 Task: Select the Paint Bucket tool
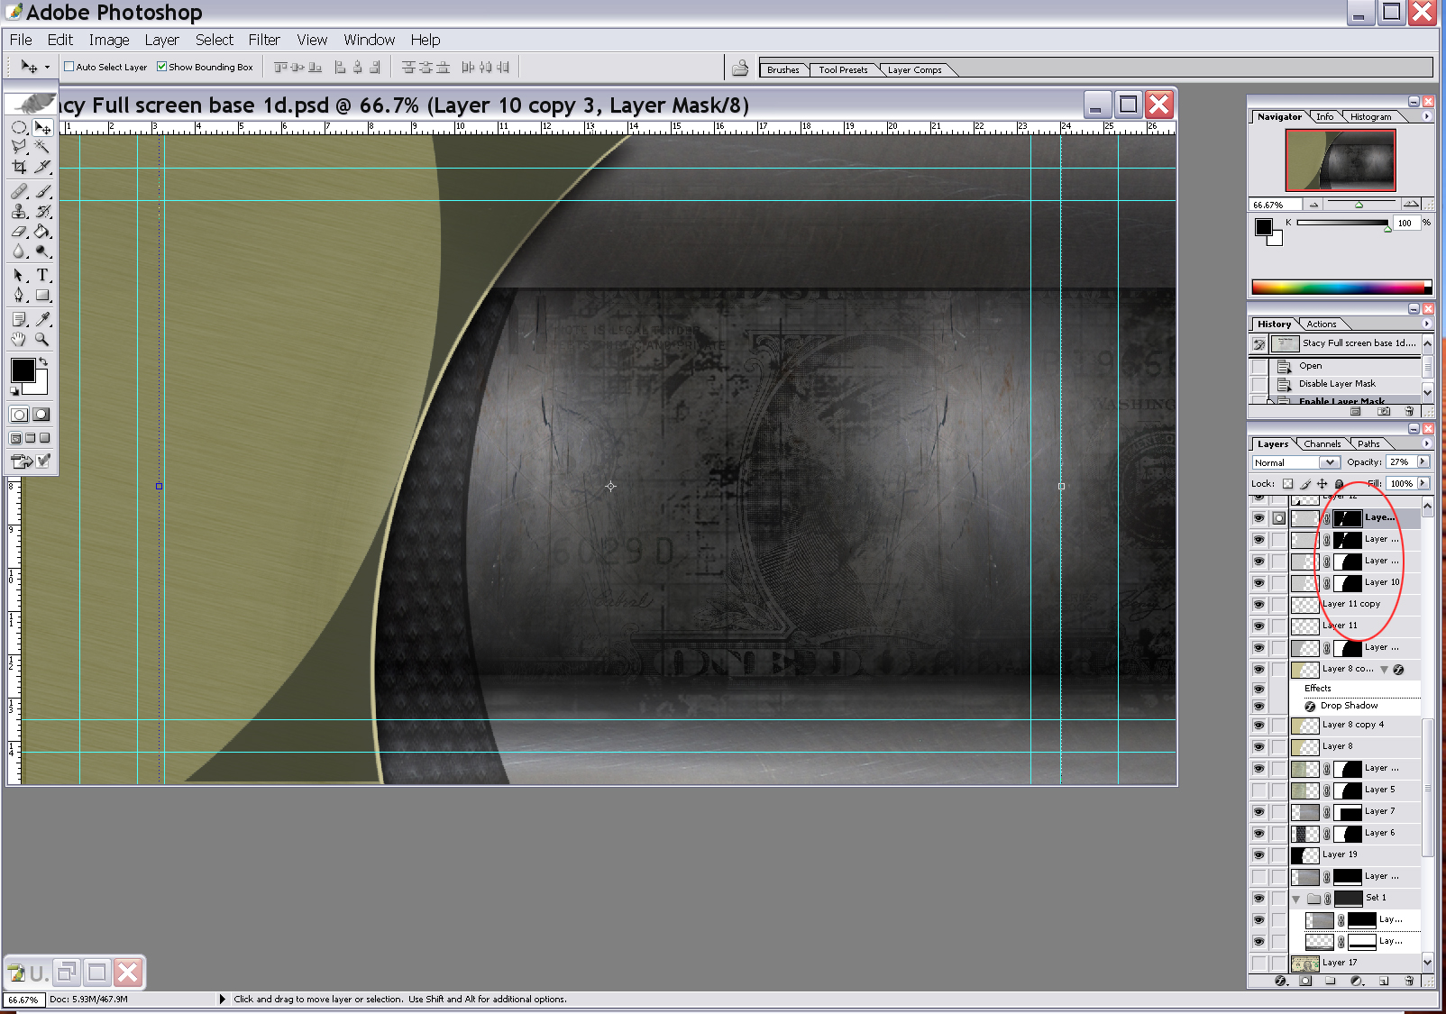(42, 232)
